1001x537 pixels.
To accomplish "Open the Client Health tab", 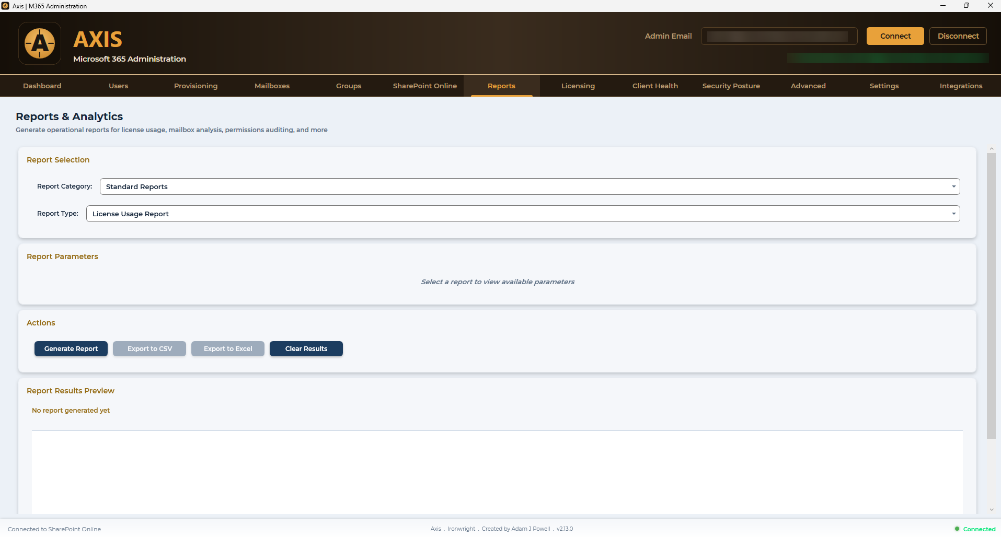I will point(655,86).
